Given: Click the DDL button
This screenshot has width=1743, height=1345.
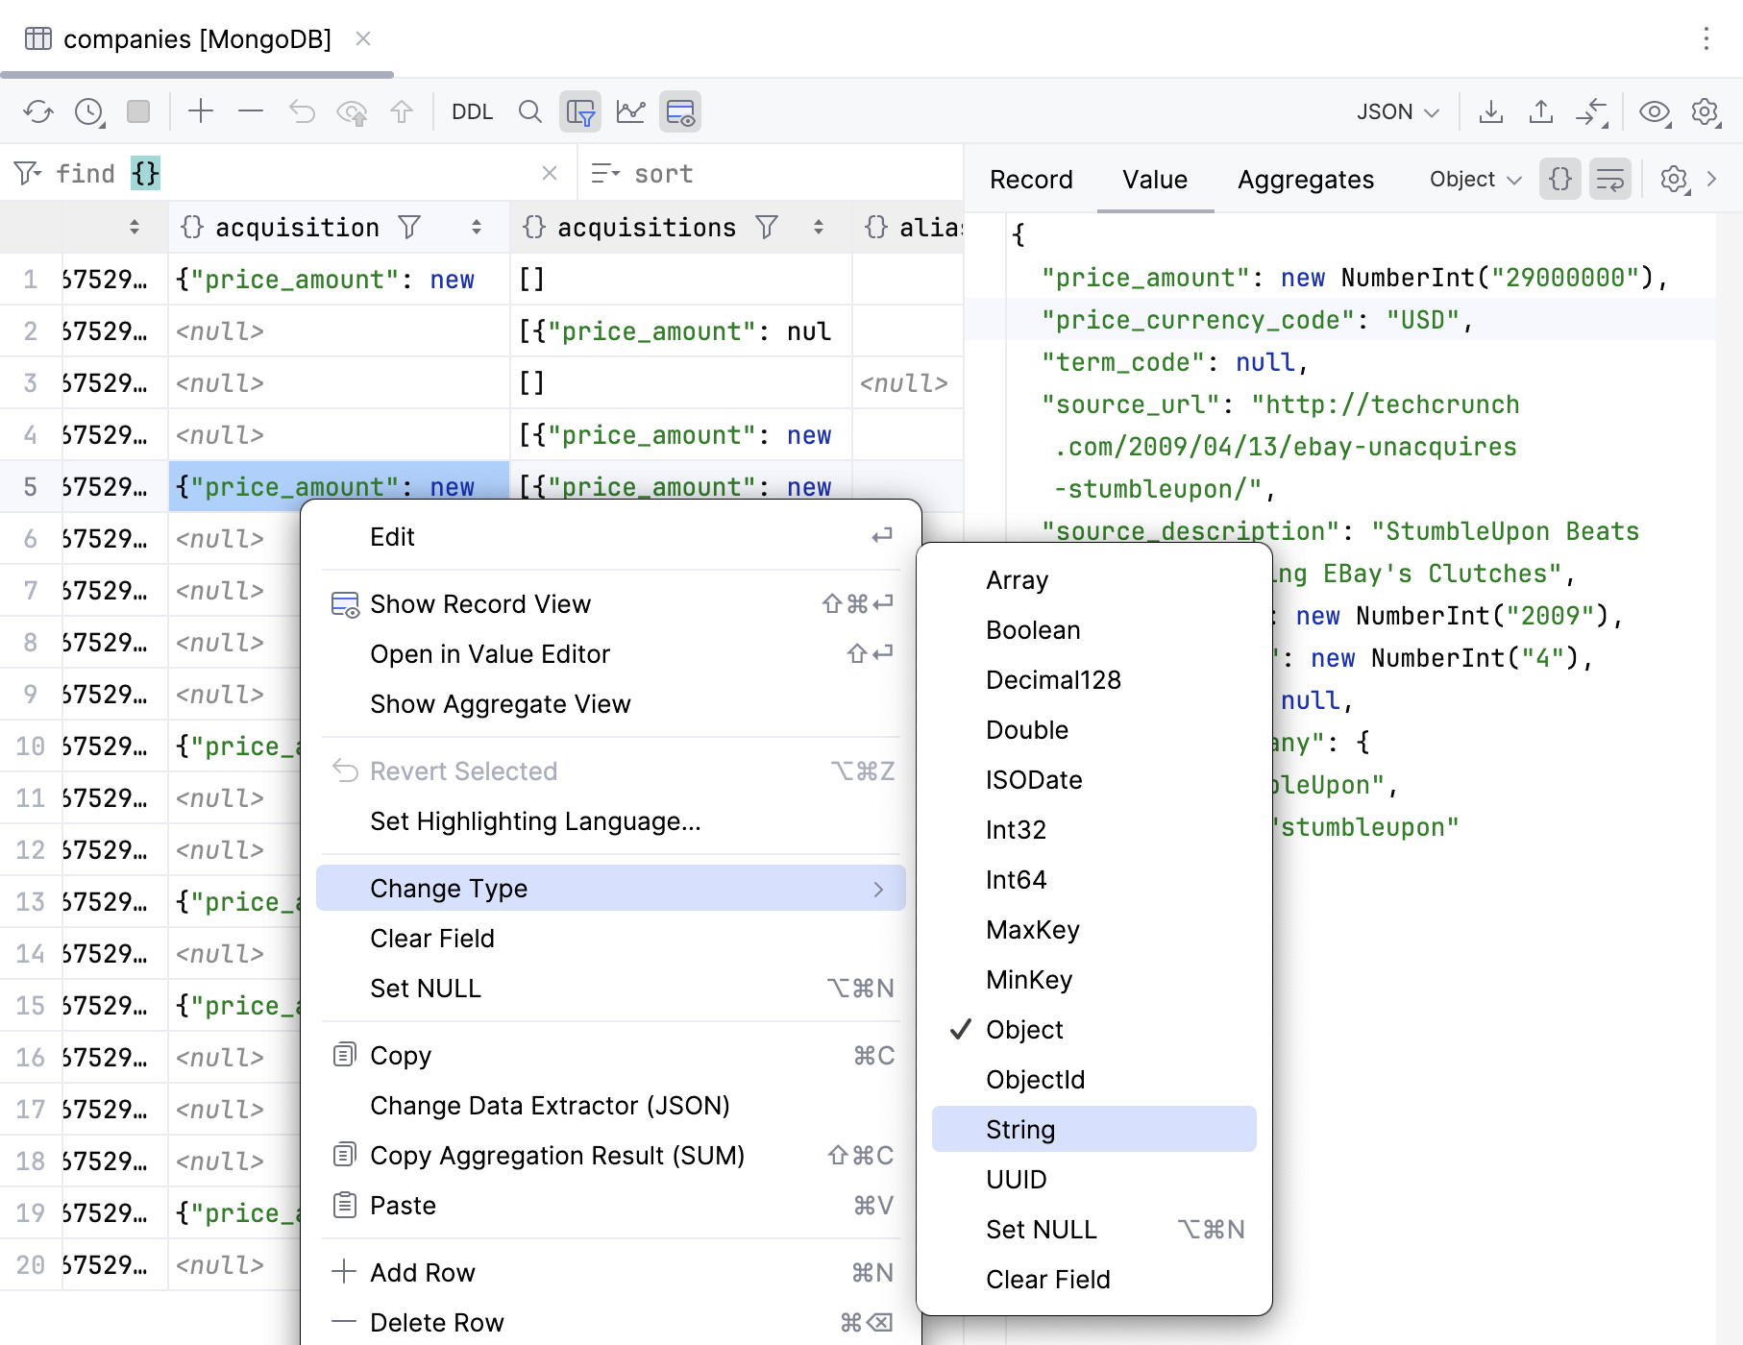Looking at the screenshot, I should click(x=472, y=110).
